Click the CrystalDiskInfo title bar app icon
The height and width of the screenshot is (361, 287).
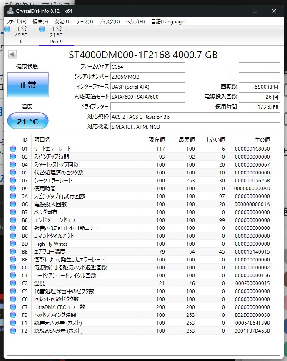[x=10, y=11]
